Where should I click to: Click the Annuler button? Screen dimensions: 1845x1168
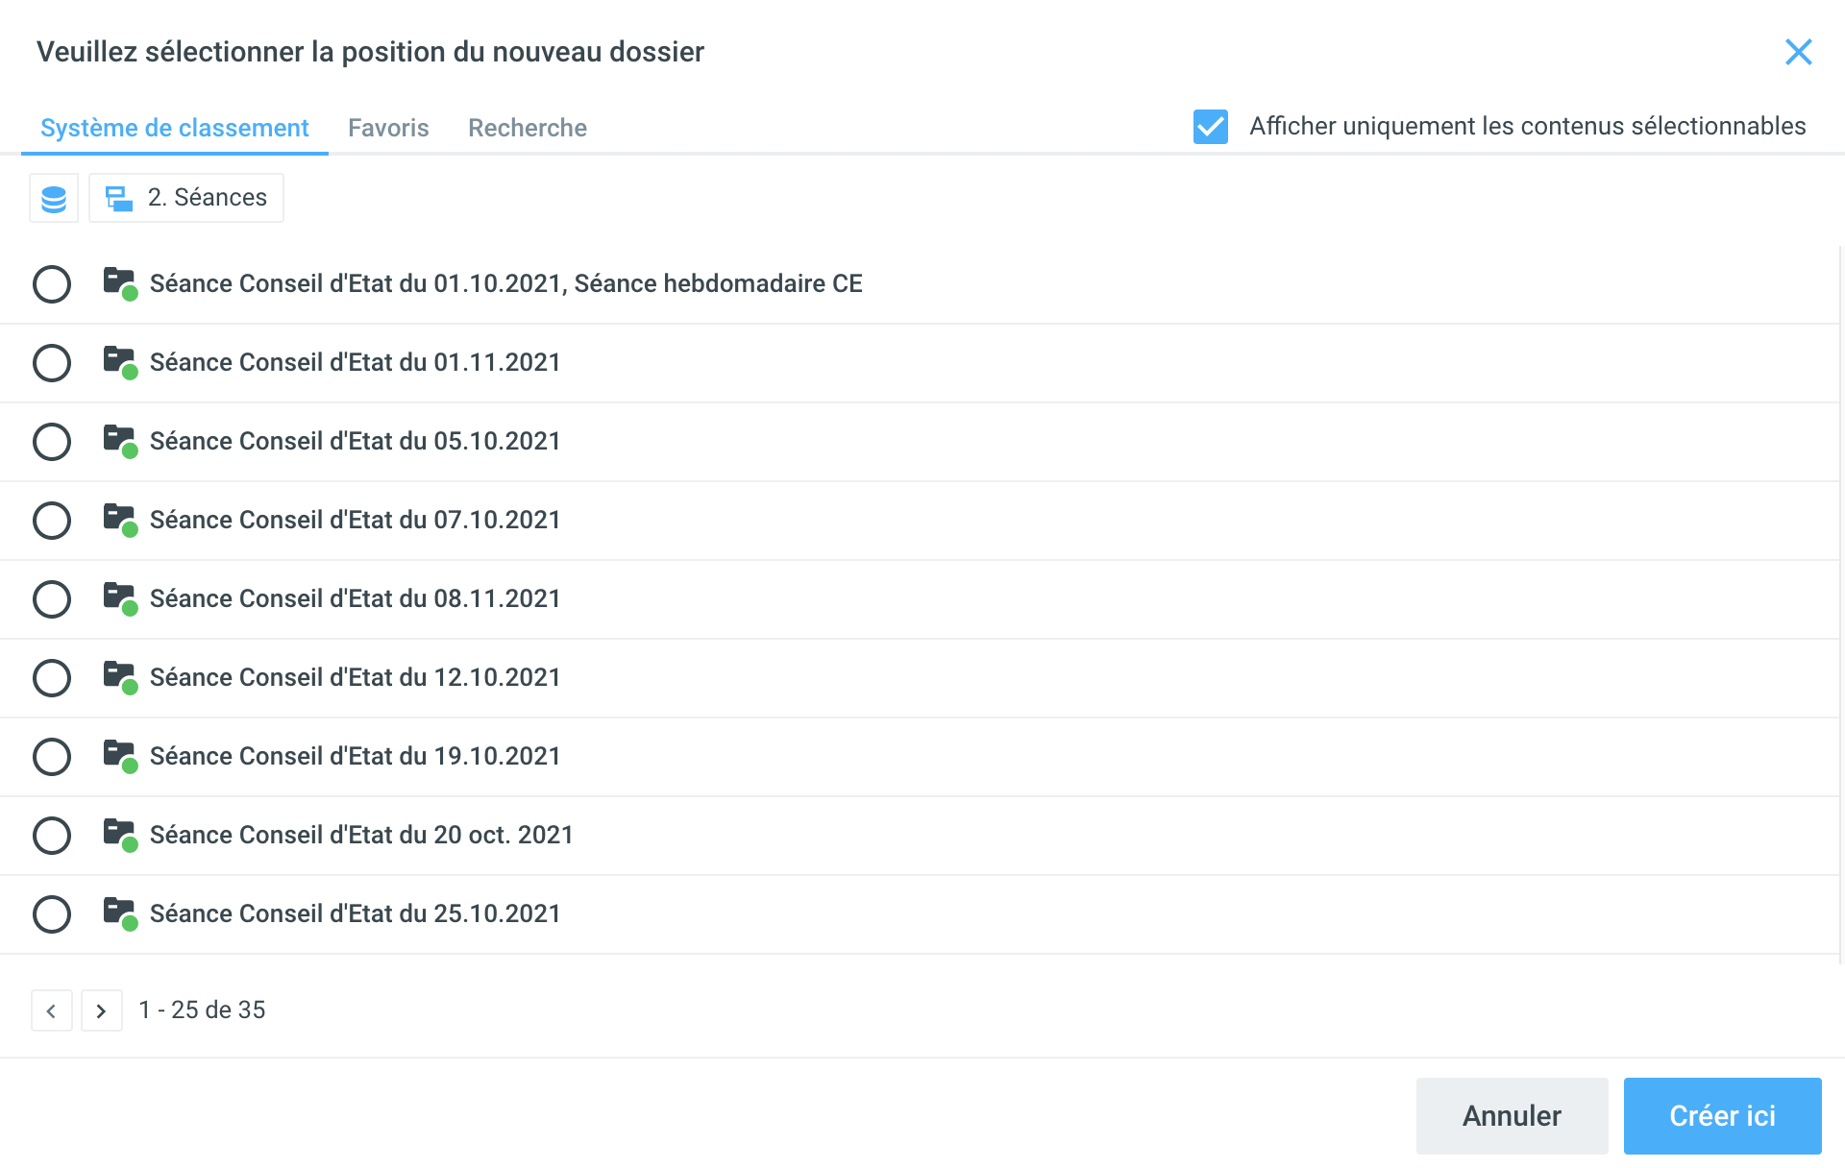click(x=1512, y=1116)
